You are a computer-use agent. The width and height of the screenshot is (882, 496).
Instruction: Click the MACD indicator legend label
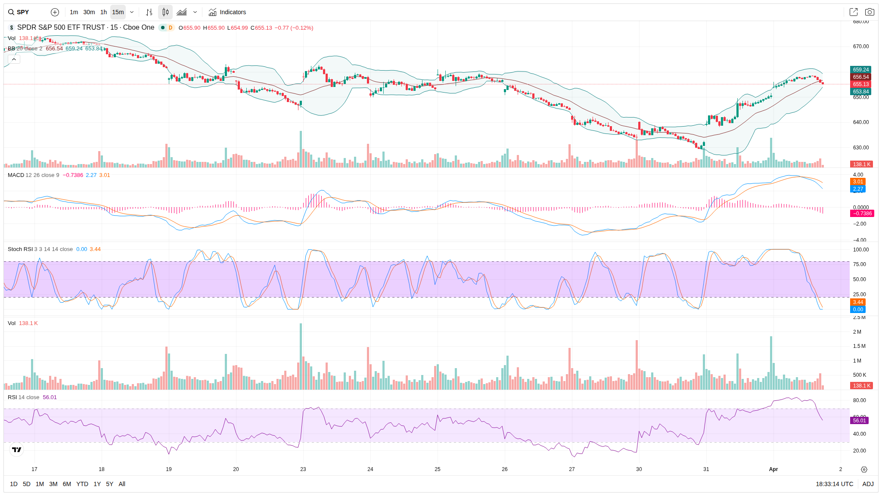(x=16, y=175)
